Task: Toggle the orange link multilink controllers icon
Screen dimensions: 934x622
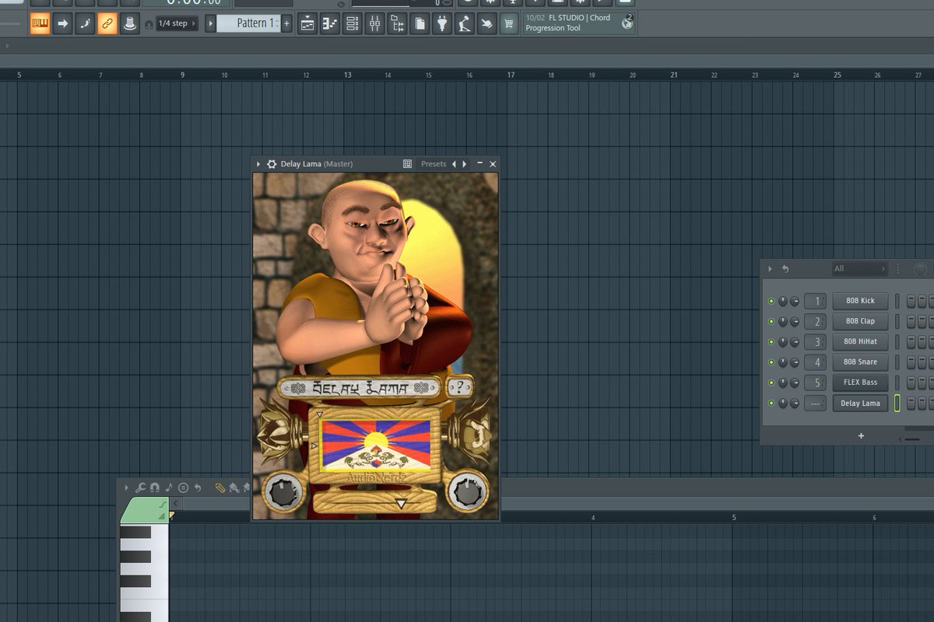Action: pos(107,23)
